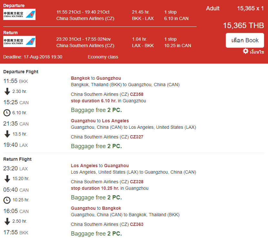Book this flight with the เลือก Book button
The width and height of the screenshot is (268, 243).
pyautogui.click(x=245, y=40)
